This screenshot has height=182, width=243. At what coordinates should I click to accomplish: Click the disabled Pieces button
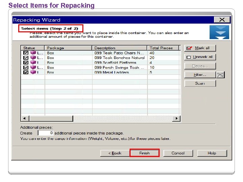click(200, 66)
